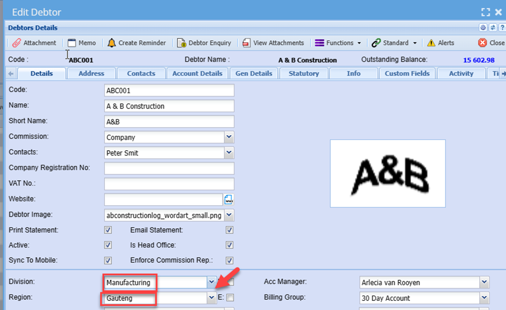Open the Debtor Image dropdown
Image resolution: width=506 pixels, height=310 pixels.
pyautogui.click(x=229, y=215)
